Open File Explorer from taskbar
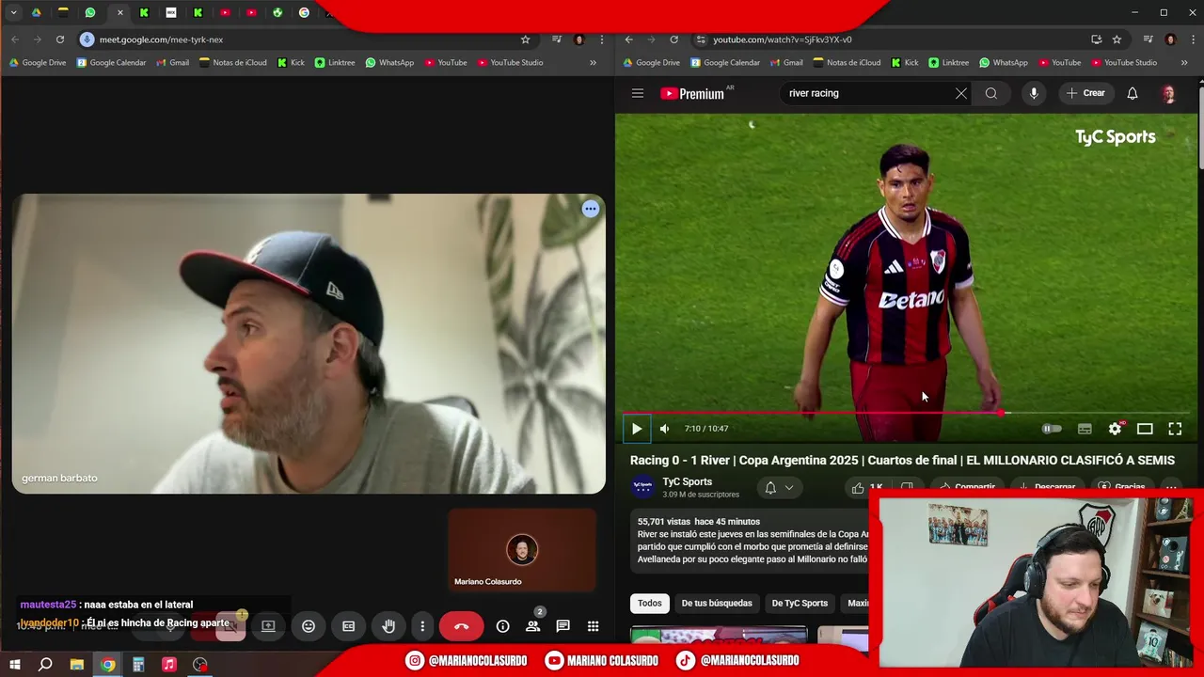 click(x=77, y=664)
